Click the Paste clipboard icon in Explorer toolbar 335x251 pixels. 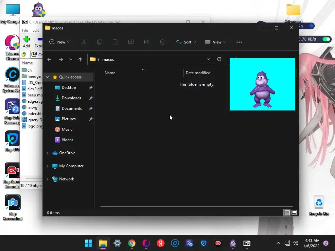tap(115, 42)
